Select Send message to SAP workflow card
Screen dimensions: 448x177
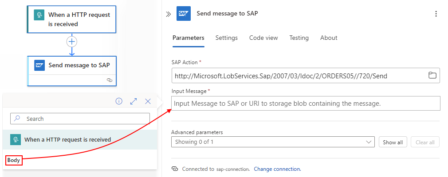click(x=72, y=71)
